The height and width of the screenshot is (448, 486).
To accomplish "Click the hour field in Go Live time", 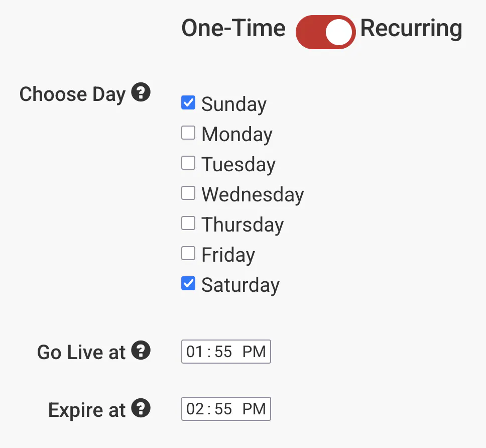I will tap(194, 352).
